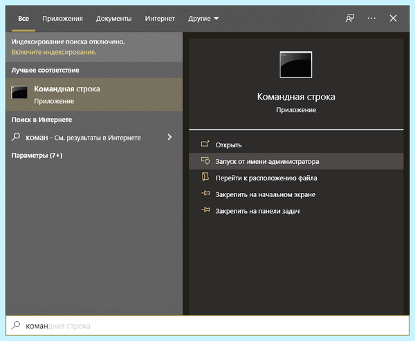Click the Поиск в Интернете heading
This screenshot has height=341, width=415.
[x=41, y=120]
